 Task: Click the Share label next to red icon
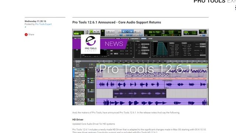tap(31, 34)
